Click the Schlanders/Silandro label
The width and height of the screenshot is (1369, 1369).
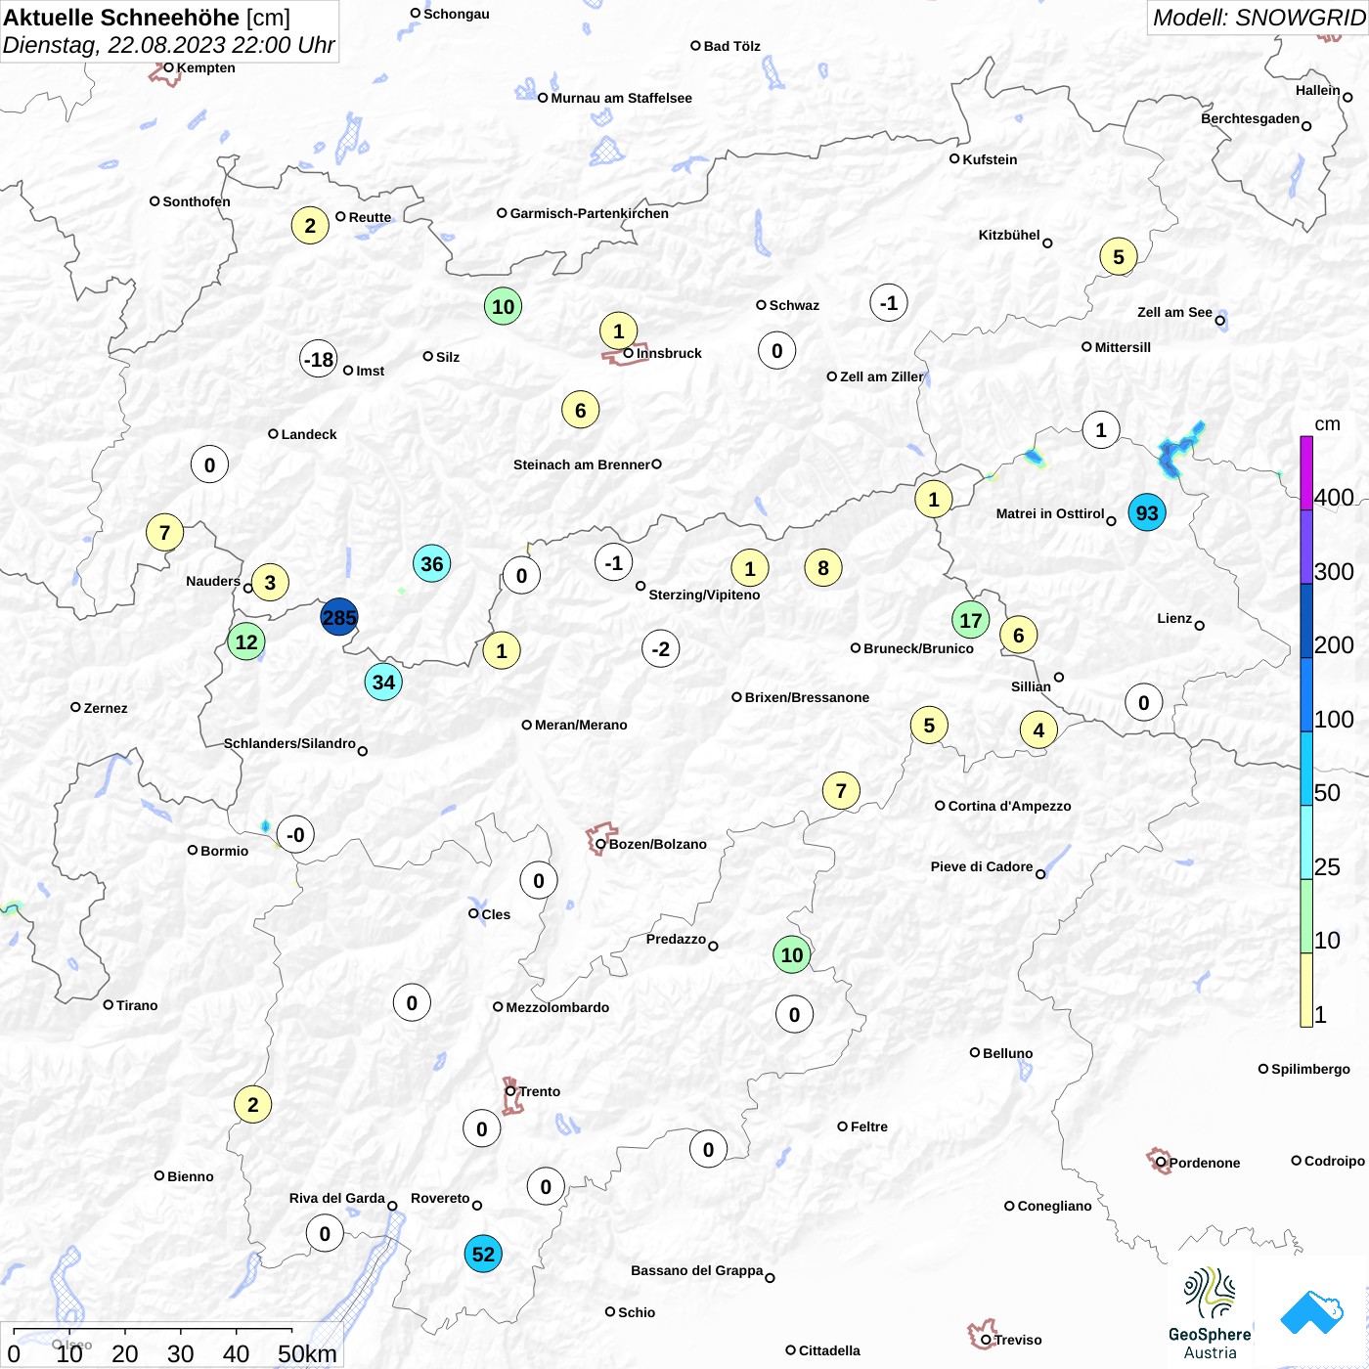tap(289, 743)
